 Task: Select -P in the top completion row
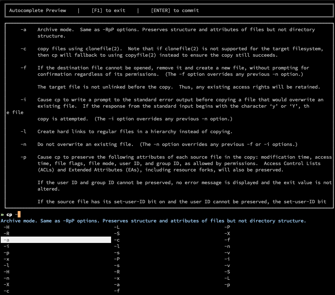click(227, 227)
